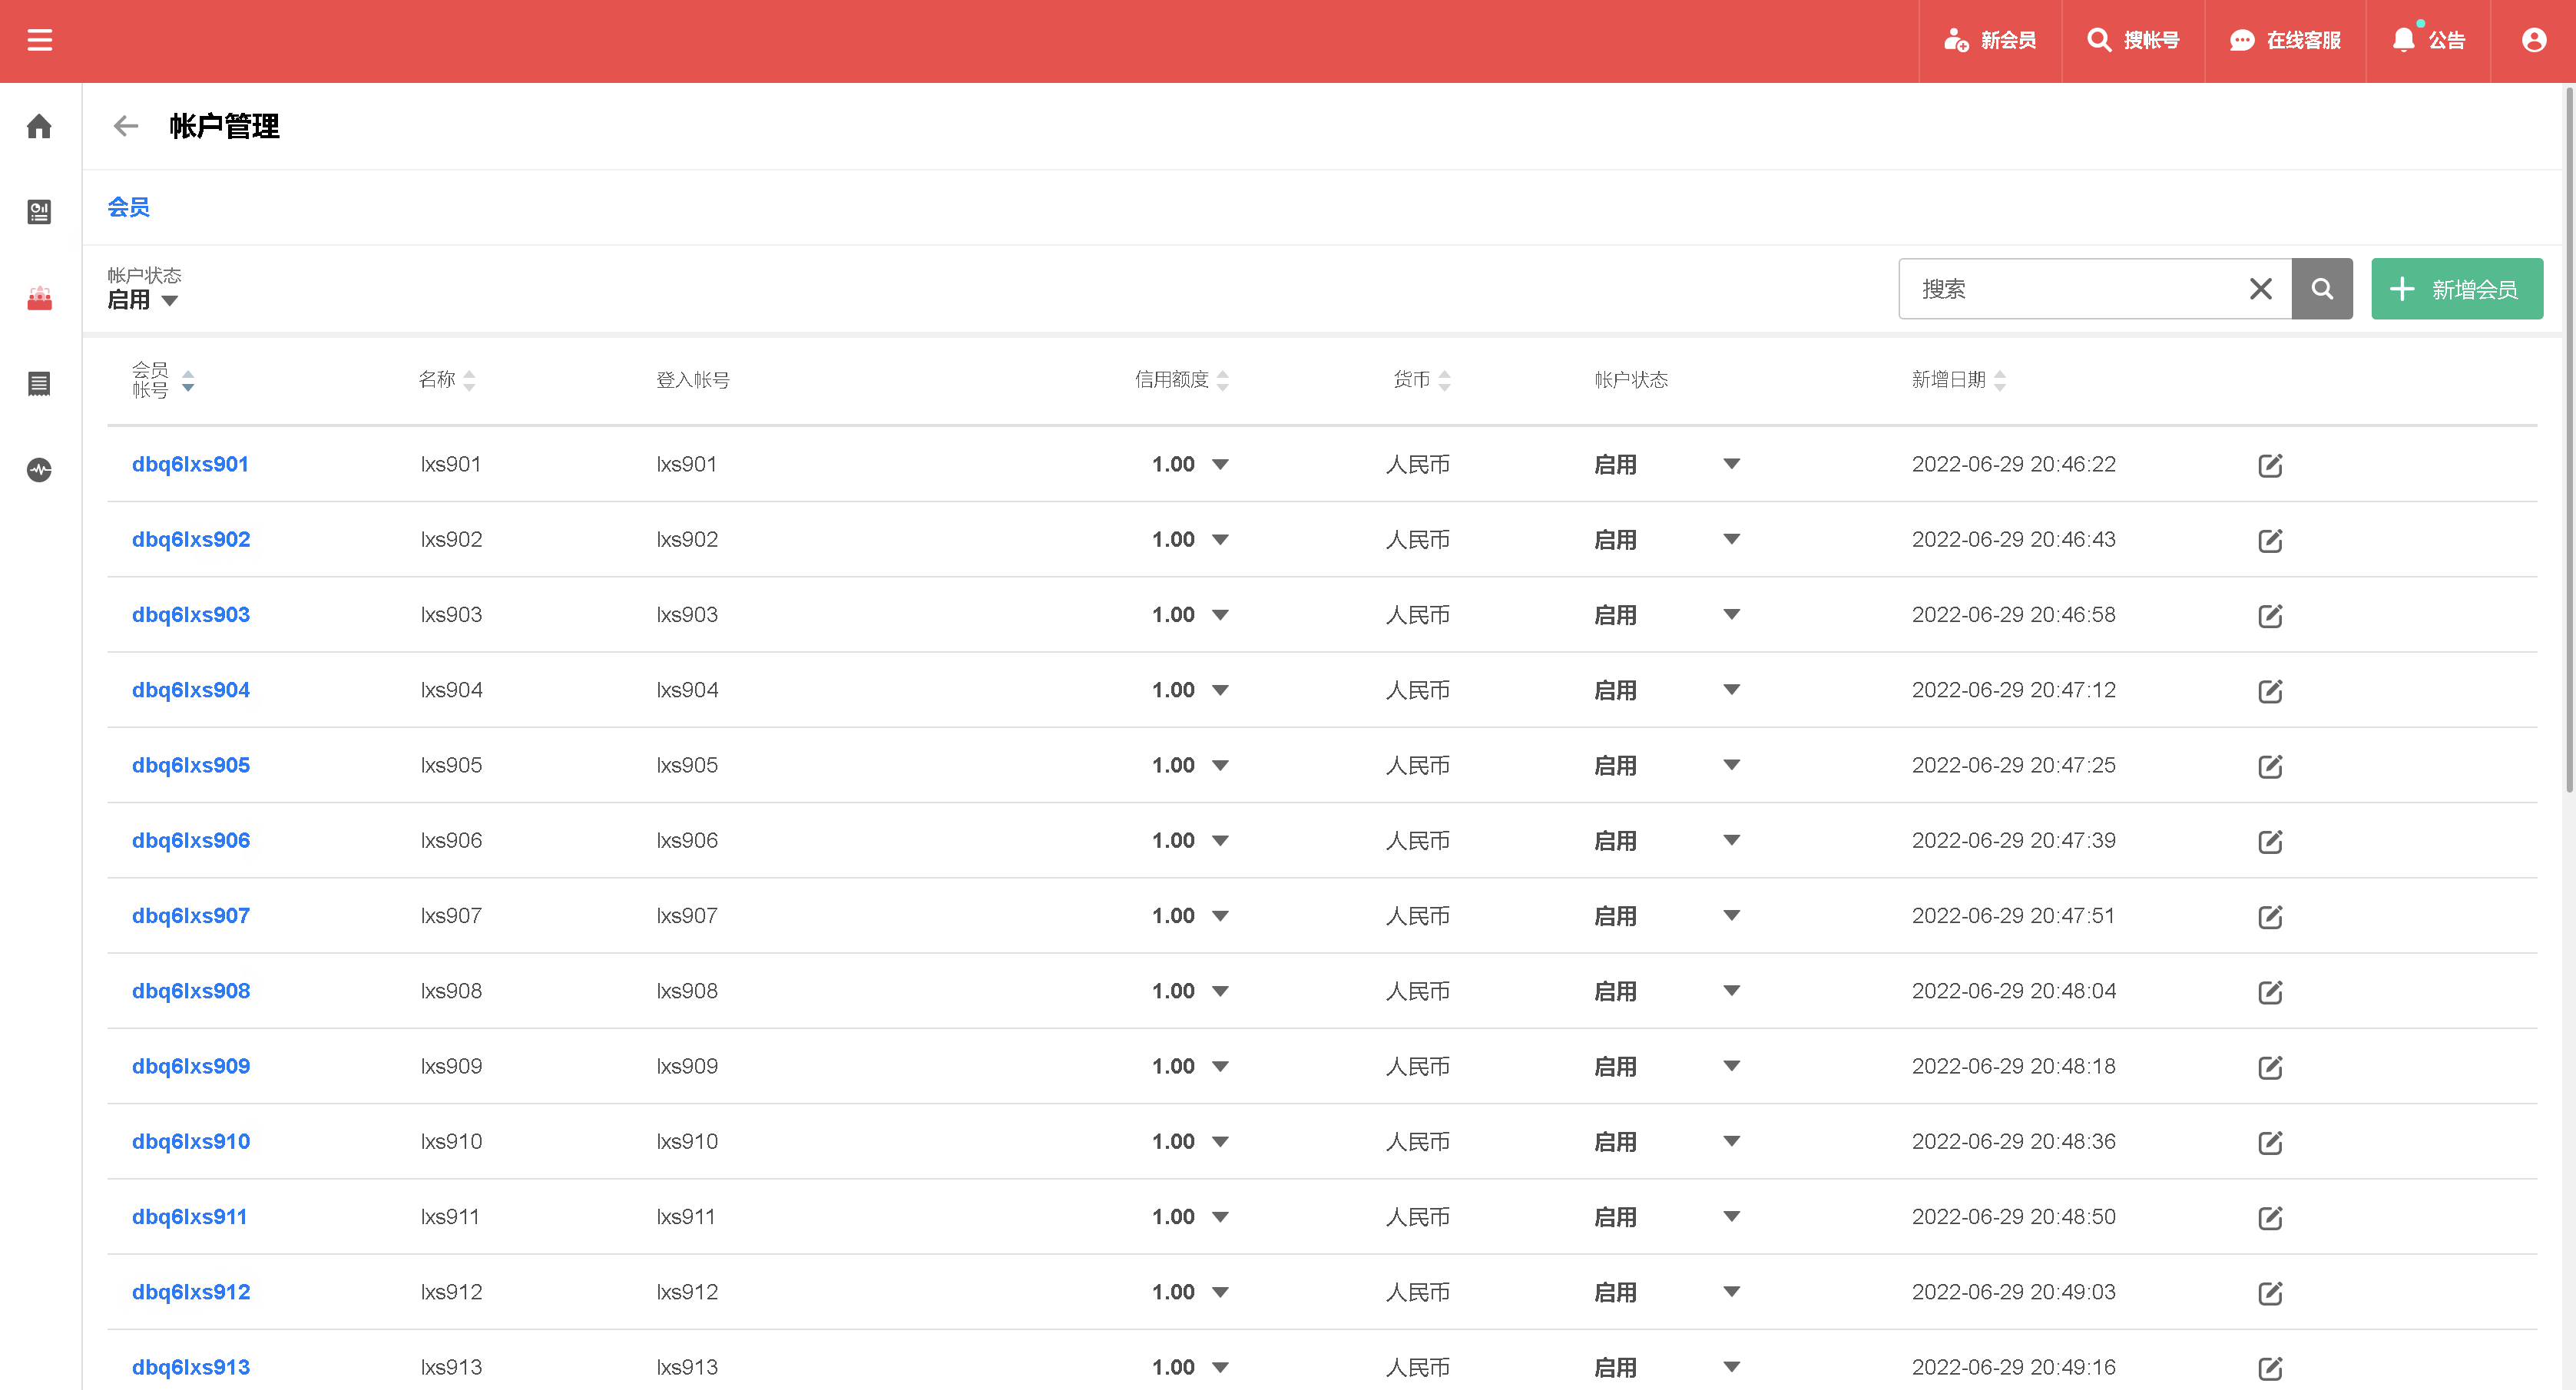
Task: Open the activity pulse sidebar icon
Action: point(39,469)
